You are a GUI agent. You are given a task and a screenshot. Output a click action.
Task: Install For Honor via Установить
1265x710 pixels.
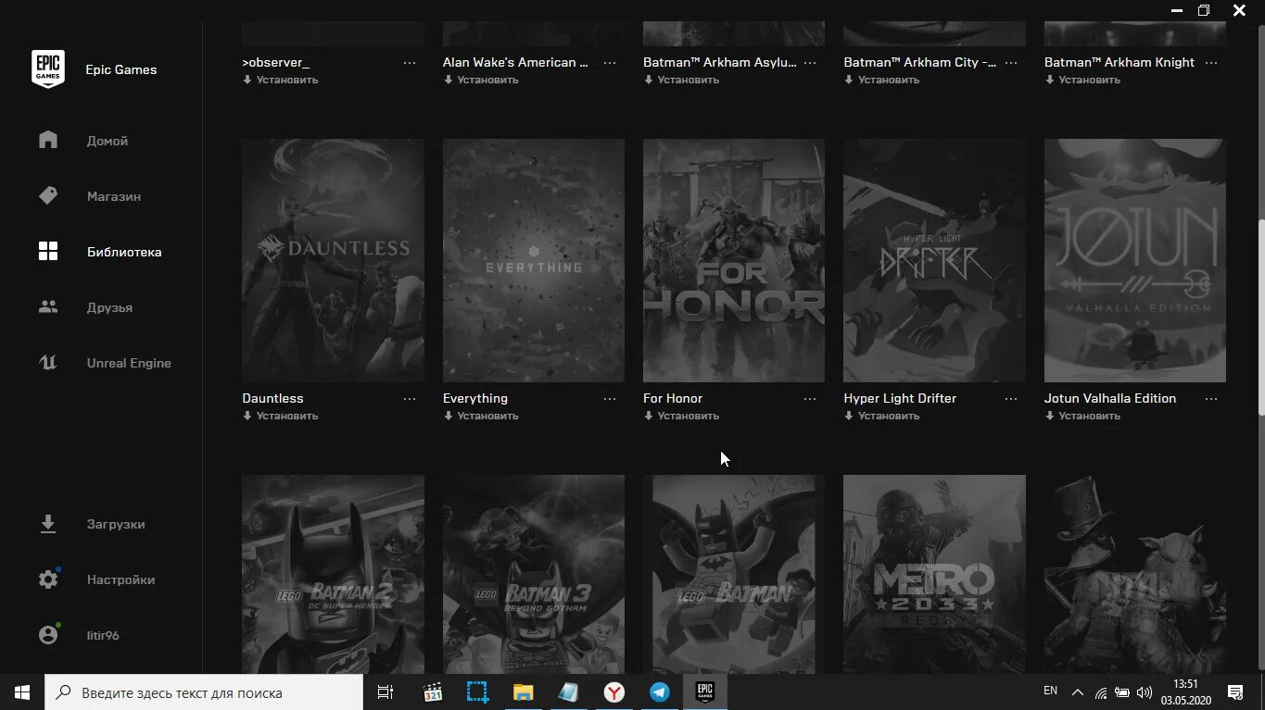point(681,416)
